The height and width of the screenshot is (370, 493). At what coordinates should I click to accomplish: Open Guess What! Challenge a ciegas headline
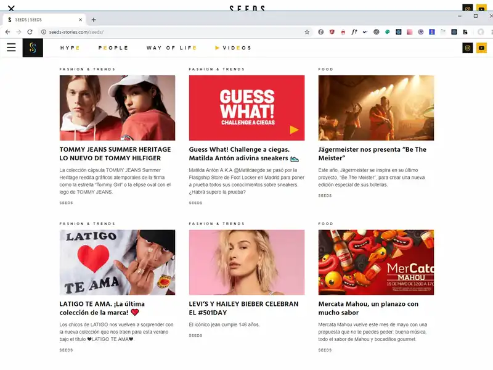coord(243,154)
